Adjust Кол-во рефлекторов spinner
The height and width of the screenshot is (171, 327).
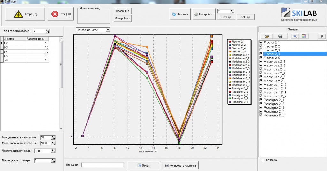coord(48,31)
